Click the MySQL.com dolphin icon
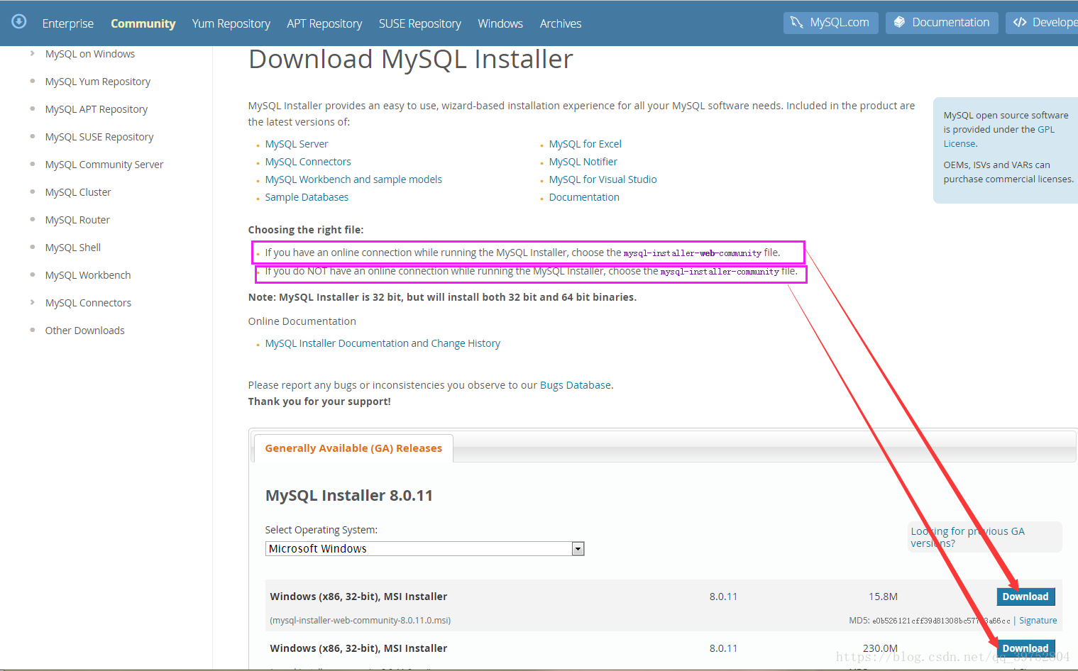Viewport: 1078px width, 671px height. (797, 23)
